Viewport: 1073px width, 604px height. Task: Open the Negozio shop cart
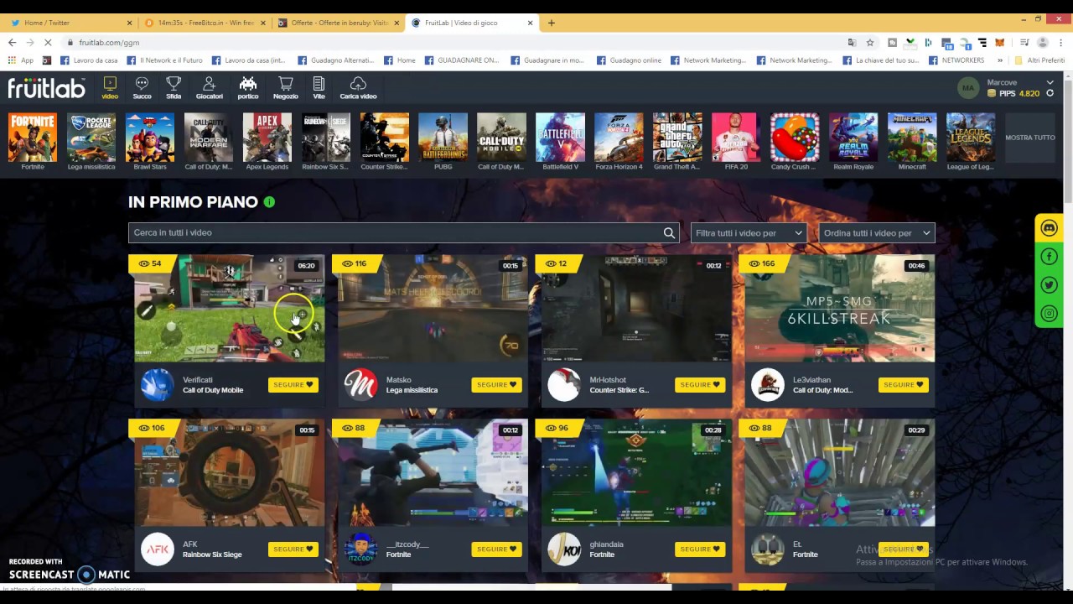coord(286,87)
